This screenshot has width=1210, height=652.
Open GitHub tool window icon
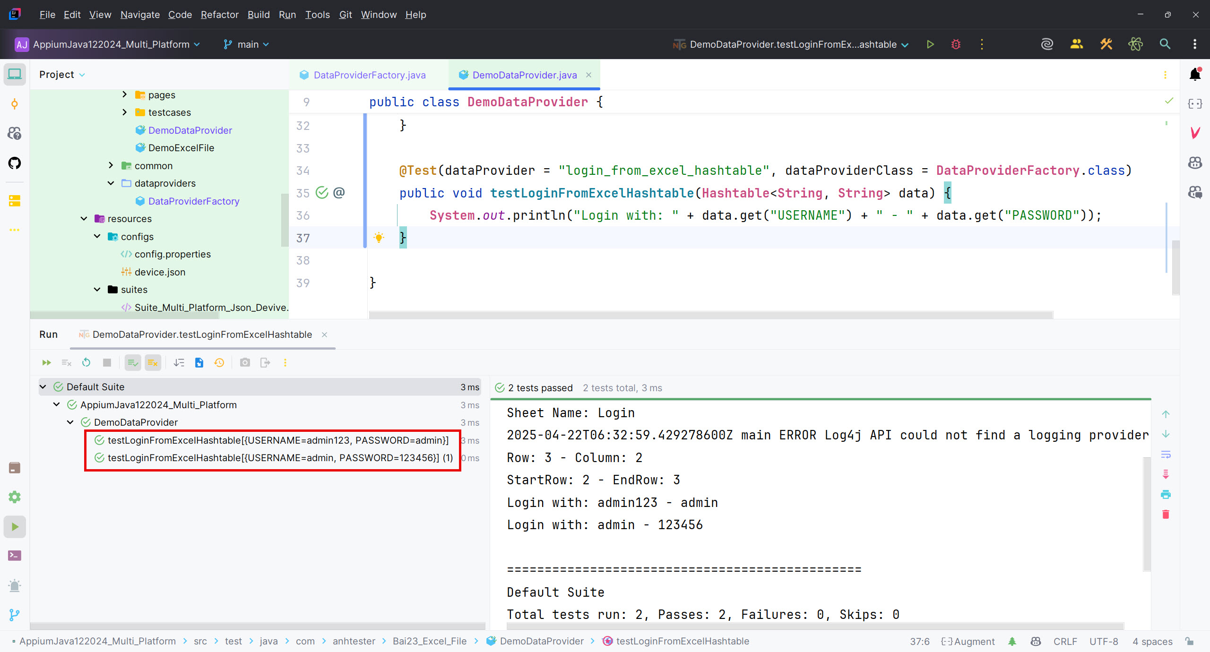pos(15,163)
